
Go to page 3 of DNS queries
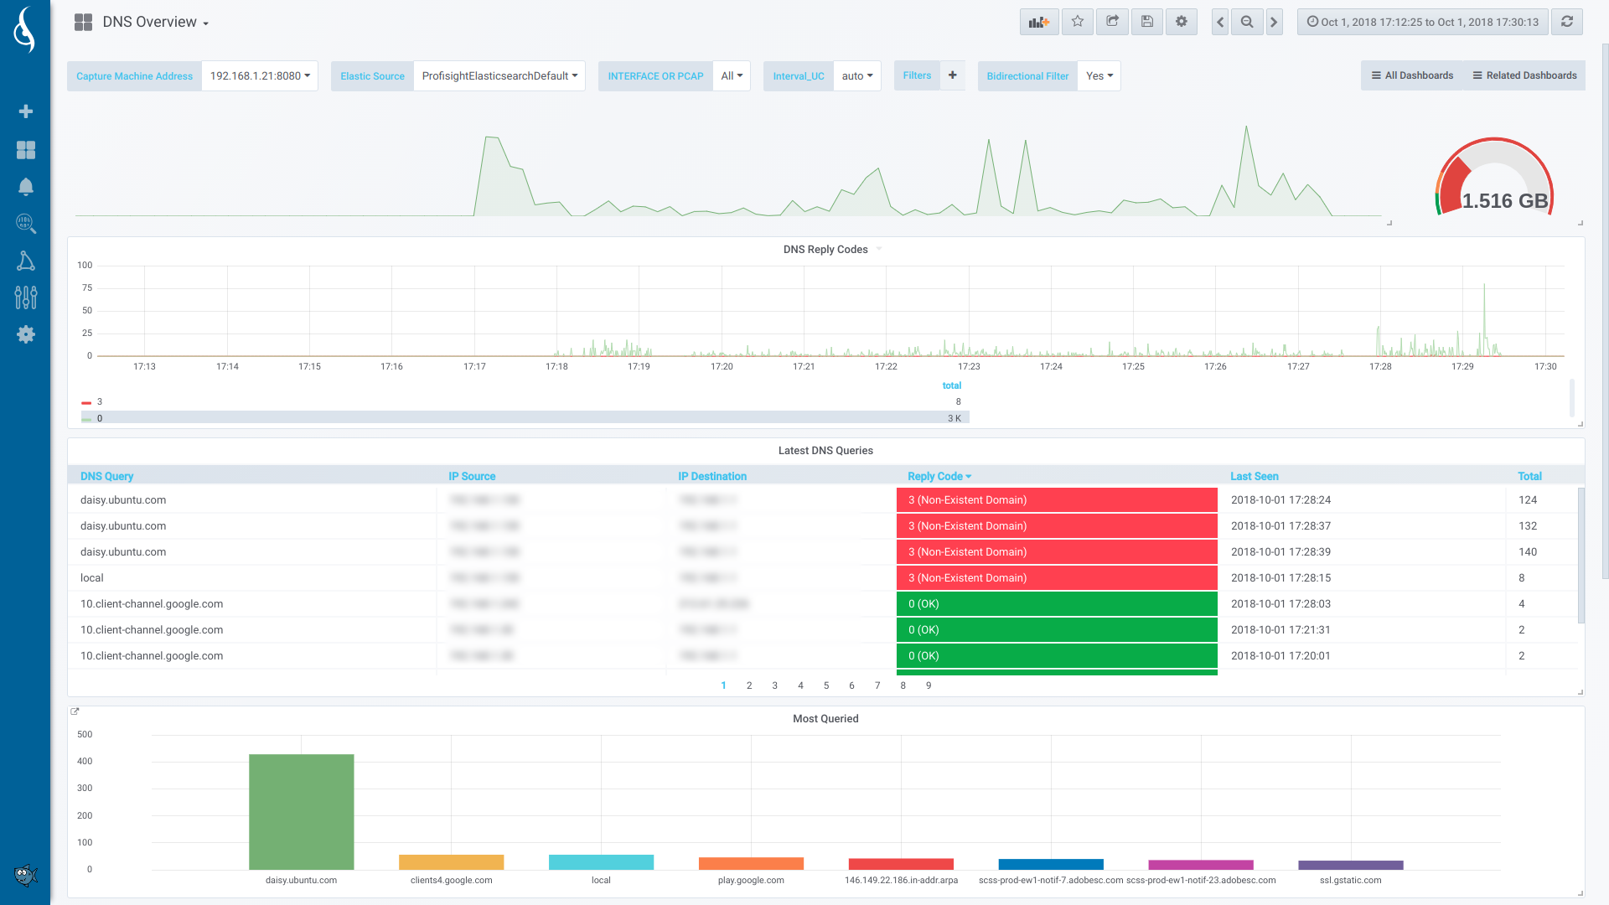click(x=774, y=685)
